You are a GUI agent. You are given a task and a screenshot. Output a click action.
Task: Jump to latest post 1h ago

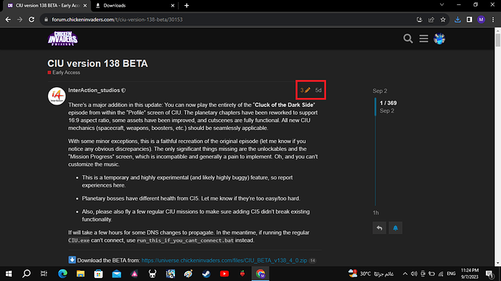pos(376,213)
